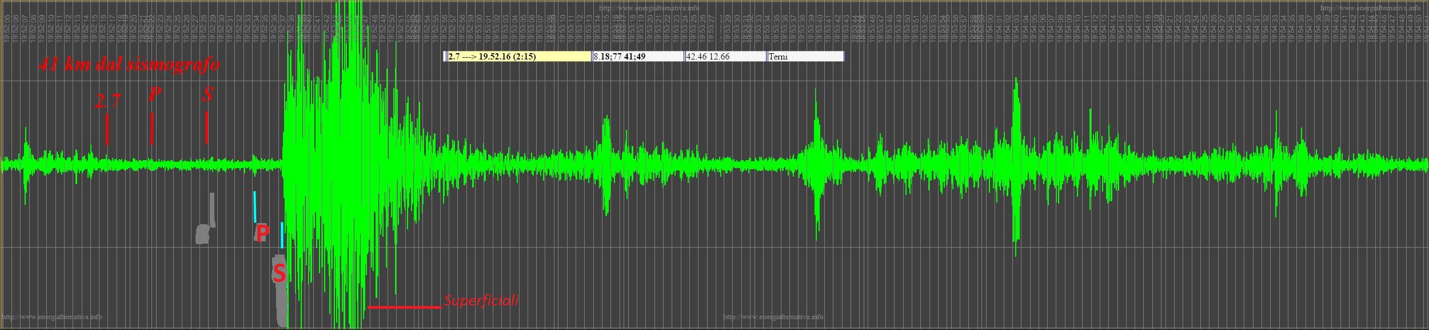Click the time label 19:53:20

tap(649, 29)
